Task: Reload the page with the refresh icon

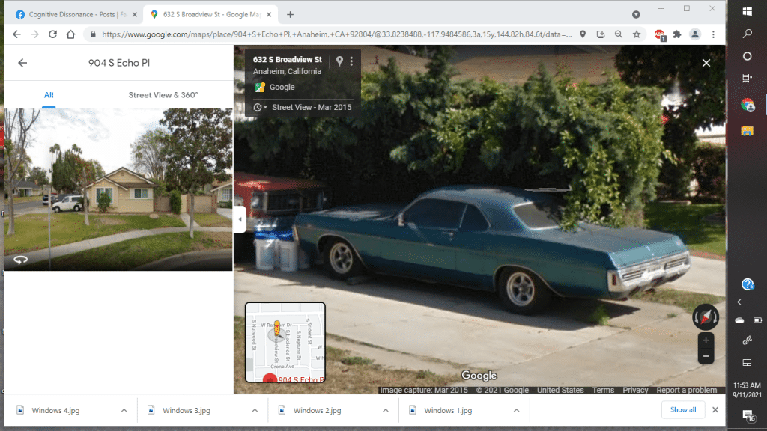Action: pos(52,34)
